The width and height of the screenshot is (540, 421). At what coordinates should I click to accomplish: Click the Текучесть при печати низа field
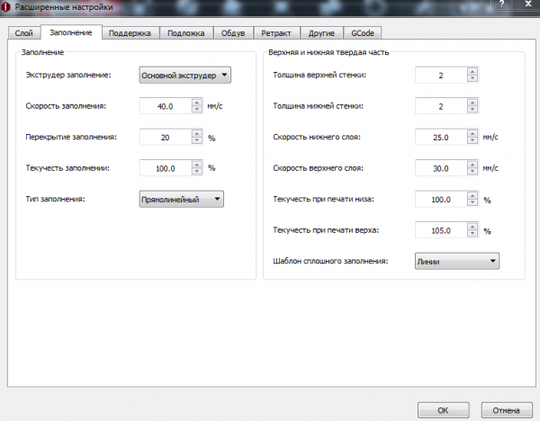tap(441, 200)
